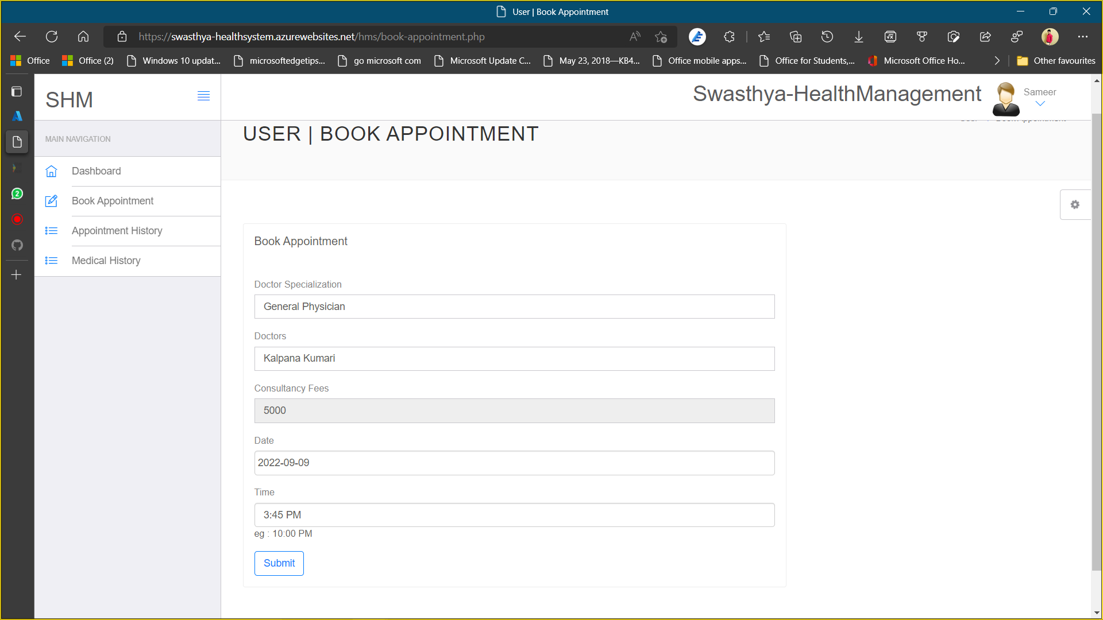Go to Appointment History
This screenshot has width=1103, height=620.
(x=117, y=231)
